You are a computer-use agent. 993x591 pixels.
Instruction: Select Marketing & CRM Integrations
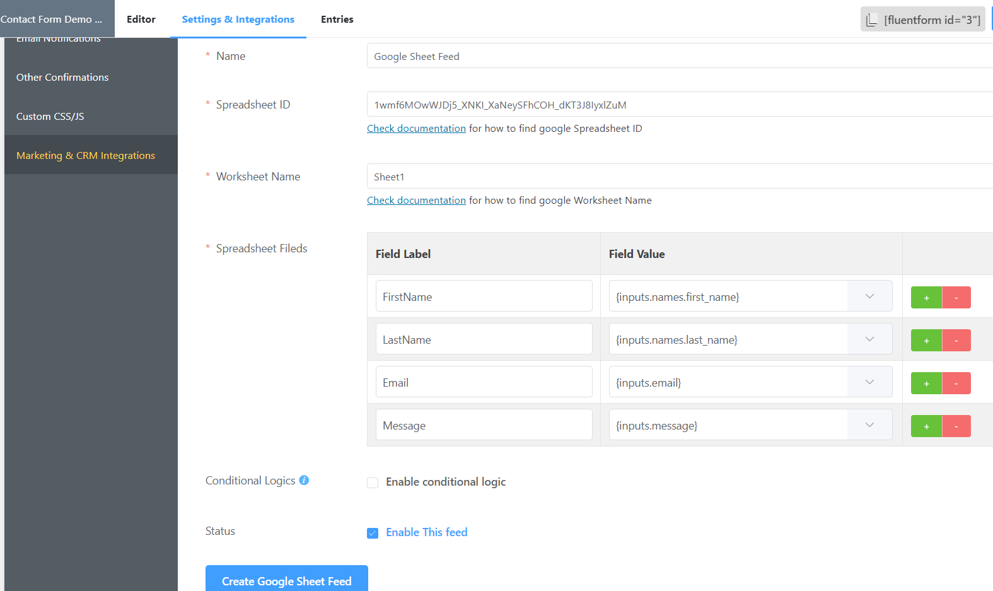(91, 155)
